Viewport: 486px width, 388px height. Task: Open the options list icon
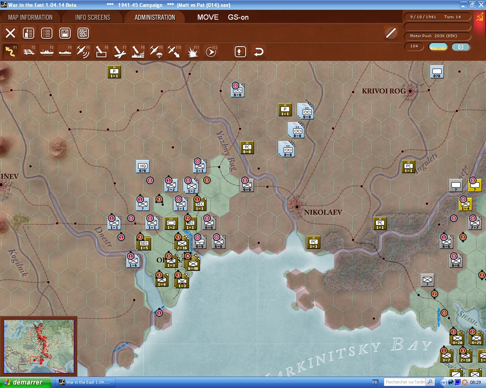(47, 33)
